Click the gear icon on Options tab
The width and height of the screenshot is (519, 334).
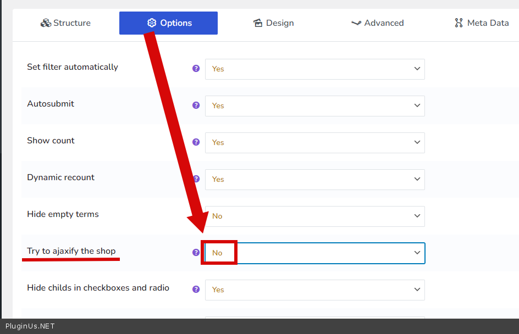tap(152, 23)
